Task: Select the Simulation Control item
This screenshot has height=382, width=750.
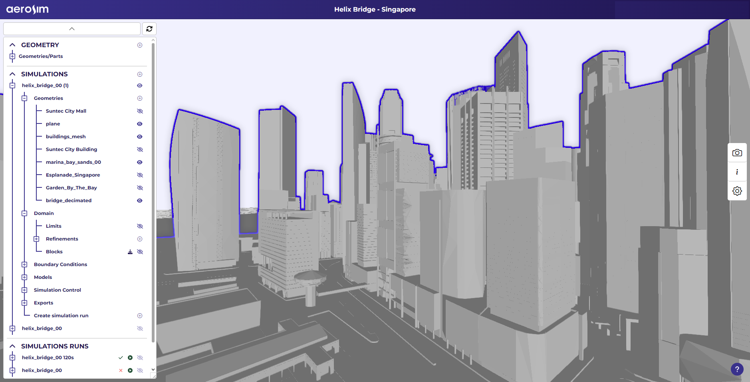Action: click(x=57, y=290)
